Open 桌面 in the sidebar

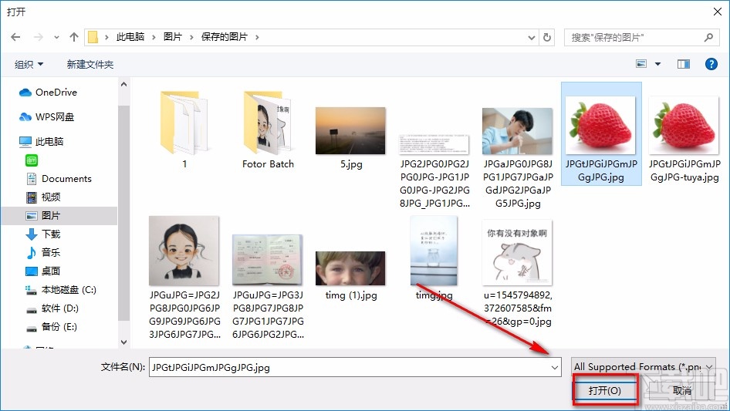pyautogui.click(x=43, y=271)
